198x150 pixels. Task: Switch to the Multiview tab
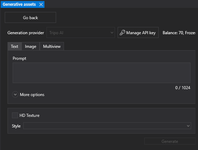click(x=52, y=46)
